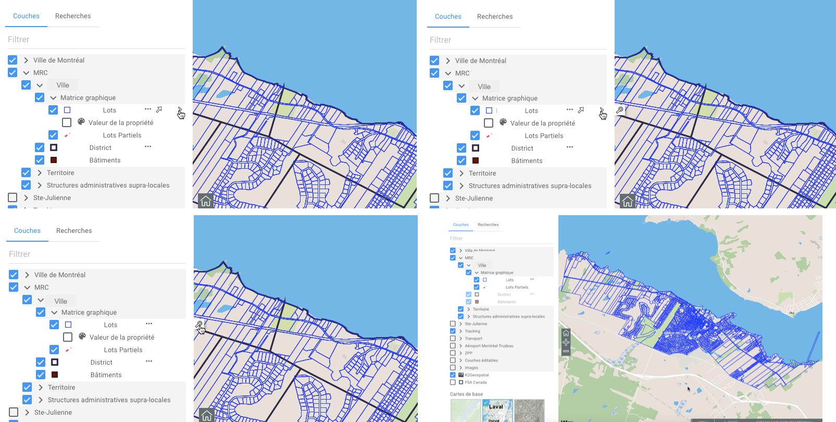Click the arrow icon beside Lots in top-left panel
836x422 pixels.
(159, 110)
